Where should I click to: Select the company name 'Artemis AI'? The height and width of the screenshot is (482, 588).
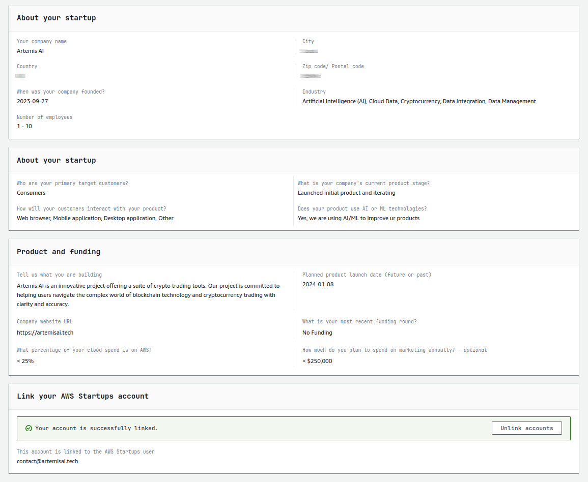[31, 51]
